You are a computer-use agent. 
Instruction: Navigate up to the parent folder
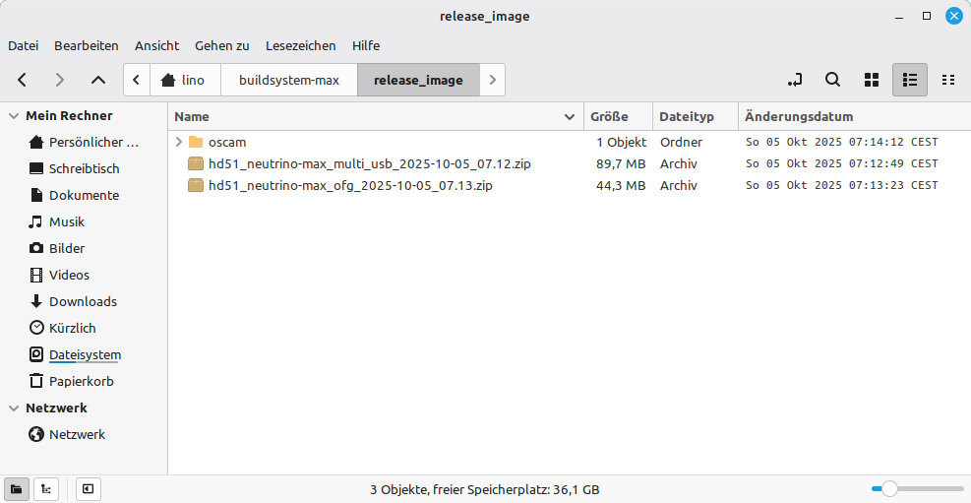tap(97, 80)
